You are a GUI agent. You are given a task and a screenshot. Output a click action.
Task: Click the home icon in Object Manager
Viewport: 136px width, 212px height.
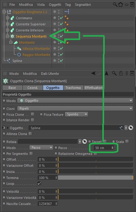click(121, 5)
